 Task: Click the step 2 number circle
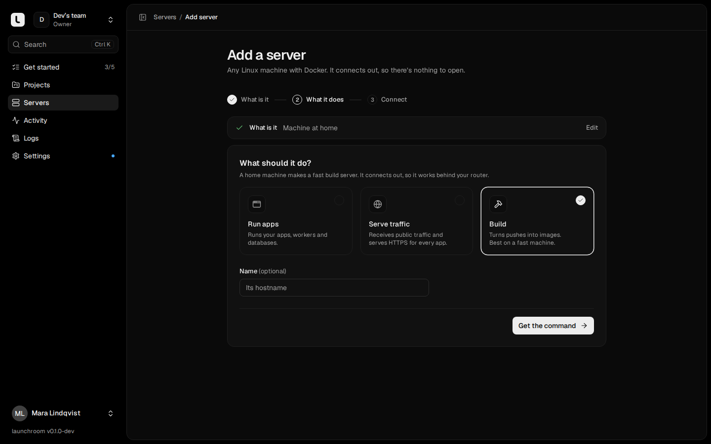pyautogui.click(x=297, y=100)
